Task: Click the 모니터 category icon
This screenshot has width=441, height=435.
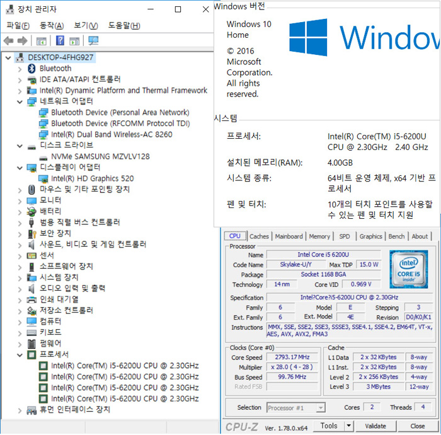Action: click(31, 200)
